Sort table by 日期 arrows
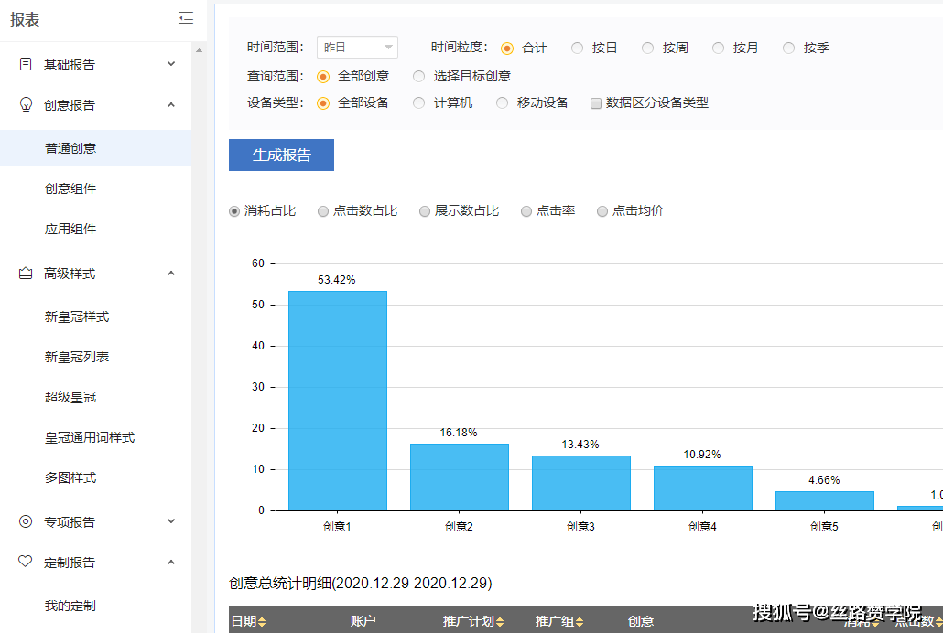943x633 pixels. click(x=262, y=622)
